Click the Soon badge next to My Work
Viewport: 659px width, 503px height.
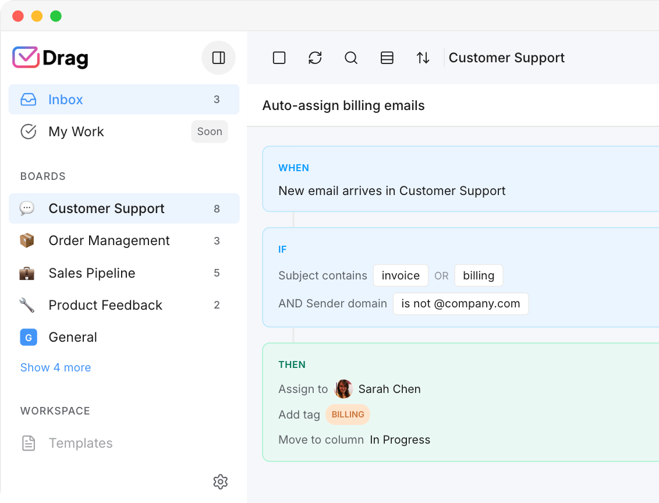(x=210, y=132)
